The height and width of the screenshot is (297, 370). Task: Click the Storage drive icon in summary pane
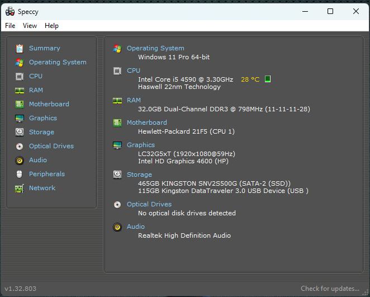coord(117,175)
